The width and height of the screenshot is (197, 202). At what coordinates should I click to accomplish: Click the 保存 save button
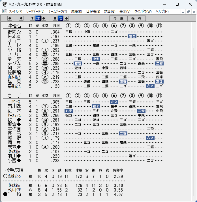[136, 18]
